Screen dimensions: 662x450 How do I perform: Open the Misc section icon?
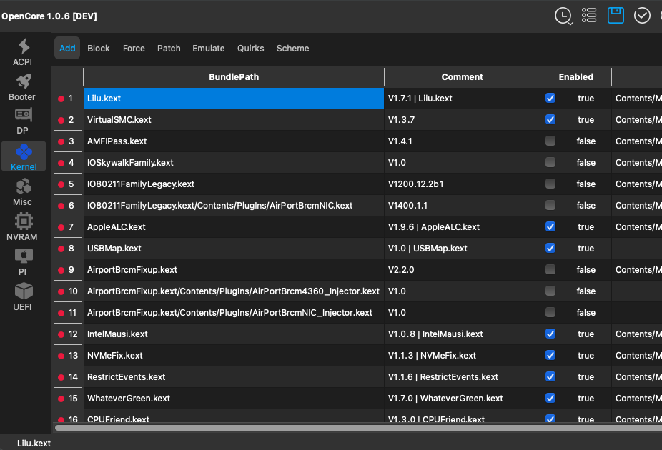[23, 186]
